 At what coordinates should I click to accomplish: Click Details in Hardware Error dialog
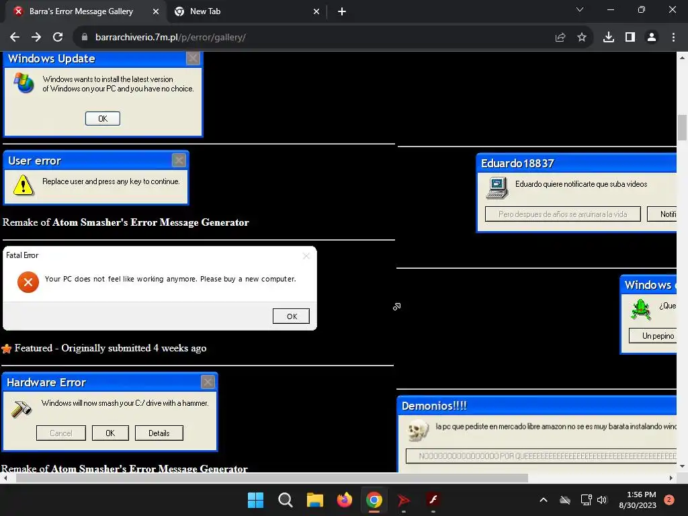tap(159, 433)
